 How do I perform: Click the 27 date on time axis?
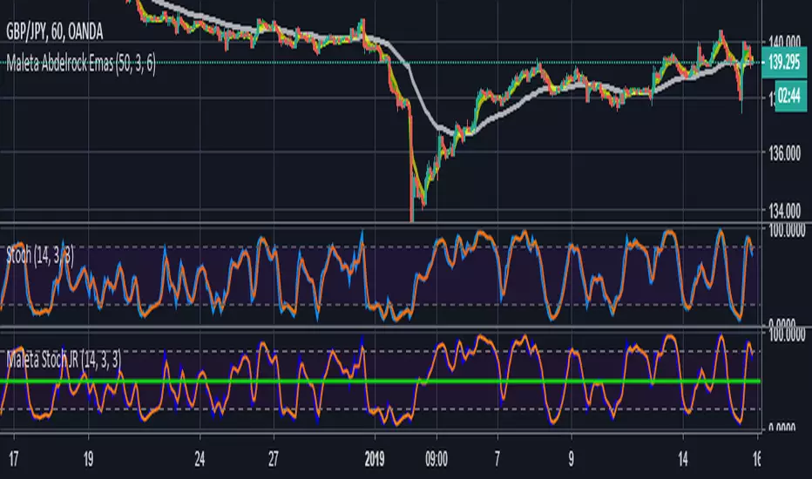click(x=274, y=459)
